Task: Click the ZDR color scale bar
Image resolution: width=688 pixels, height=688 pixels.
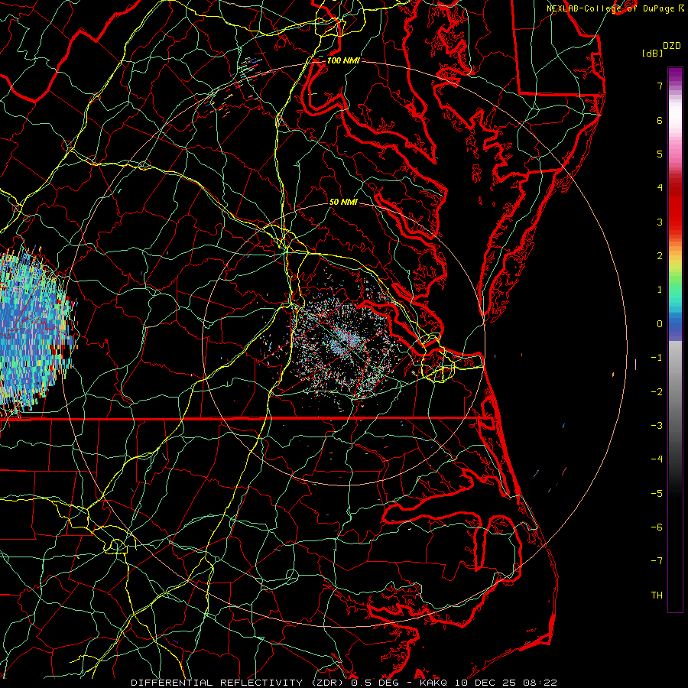Action: 675,339
